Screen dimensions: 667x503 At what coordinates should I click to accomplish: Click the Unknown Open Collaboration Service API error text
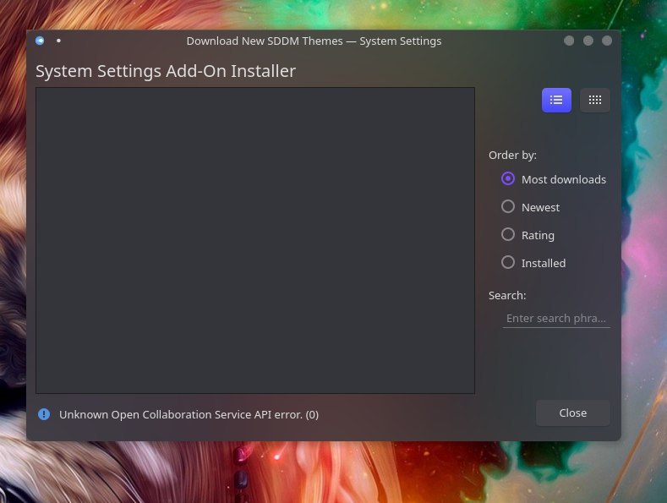coord(189,414)
